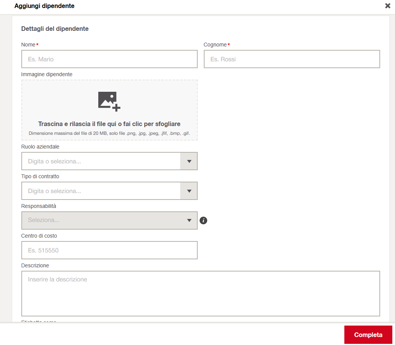Screen dimensions: 395x345
Task: Expand the Tipo di contratto dropdown arrow
Action: 189,191
